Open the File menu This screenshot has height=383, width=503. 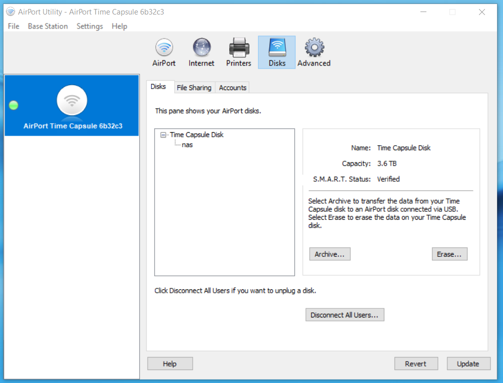[14, 27]
